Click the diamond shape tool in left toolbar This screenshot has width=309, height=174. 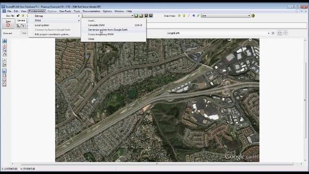[4, 85]
